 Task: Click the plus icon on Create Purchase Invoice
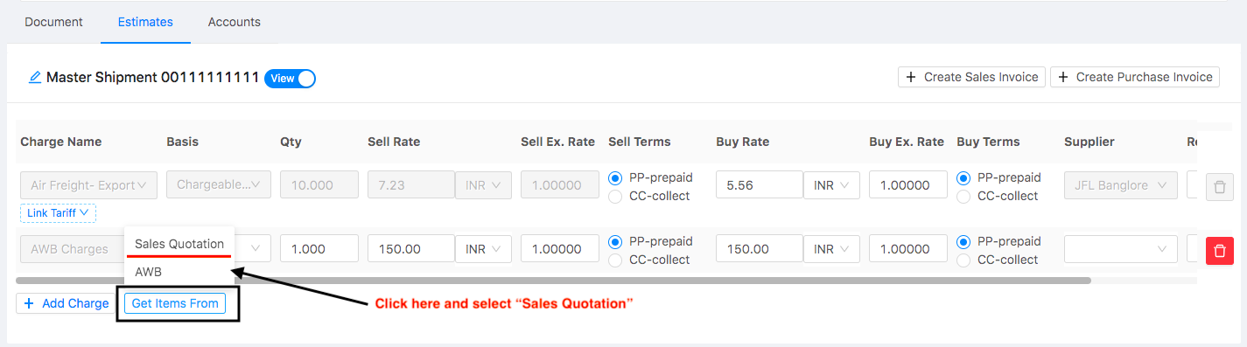1063,77
